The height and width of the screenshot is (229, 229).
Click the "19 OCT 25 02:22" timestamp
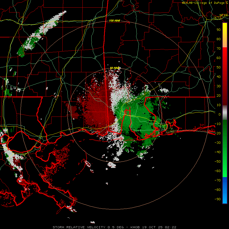coord(159,227)
